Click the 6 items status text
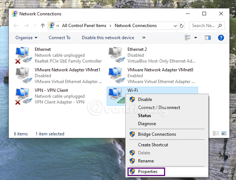The image size is (236, 180). tap(21, 134)
